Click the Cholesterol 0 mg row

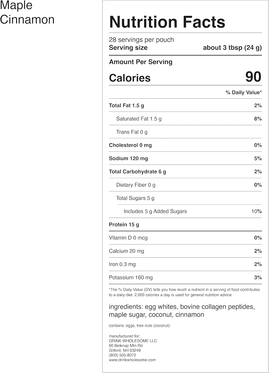[x=185, y=145]
